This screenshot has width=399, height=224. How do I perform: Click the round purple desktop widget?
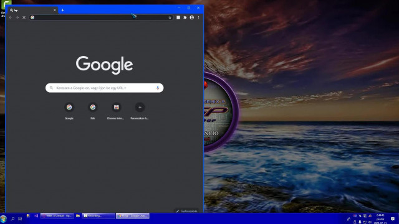221,112
